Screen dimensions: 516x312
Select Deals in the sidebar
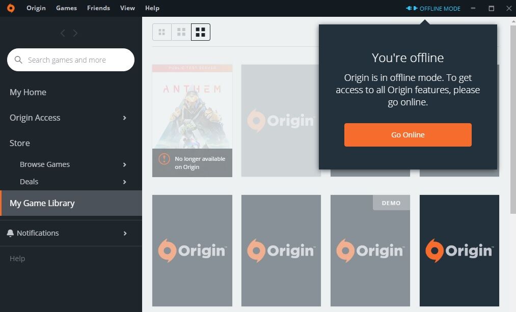[29, 182]
